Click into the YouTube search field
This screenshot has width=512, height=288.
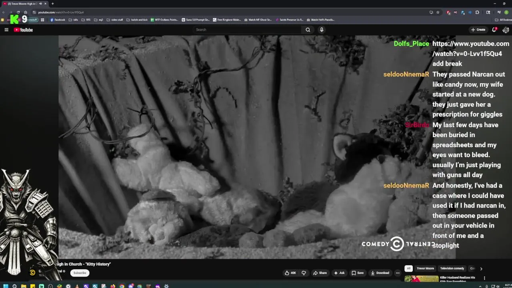pyautogui.click(x=247, y=30)
